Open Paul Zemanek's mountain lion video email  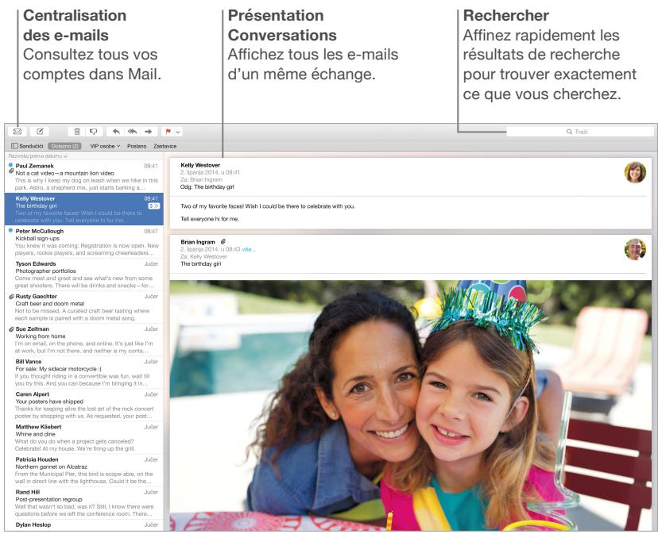84,176
